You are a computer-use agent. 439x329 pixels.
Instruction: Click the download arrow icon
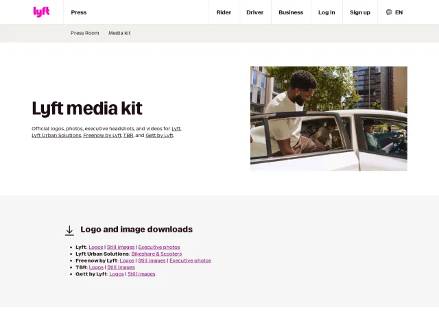click(x=69, y=230)
